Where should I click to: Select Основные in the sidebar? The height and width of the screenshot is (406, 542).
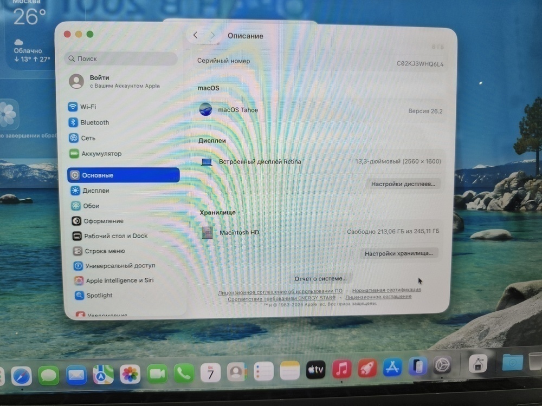click(x=124, y=175)
